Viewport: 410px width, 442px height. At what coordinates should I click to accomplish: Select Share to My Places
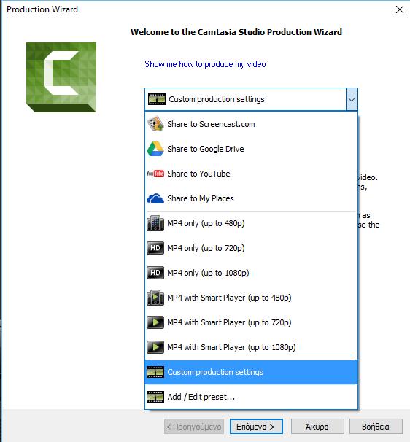[251, 198]
